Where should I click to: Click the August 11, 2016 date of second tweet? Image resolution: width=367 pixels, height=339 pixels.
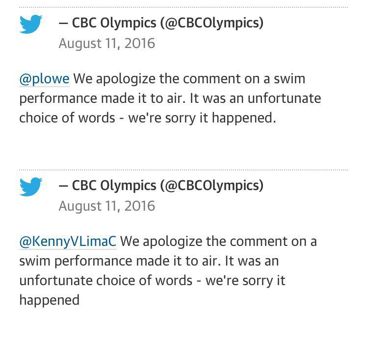point(106,206)
